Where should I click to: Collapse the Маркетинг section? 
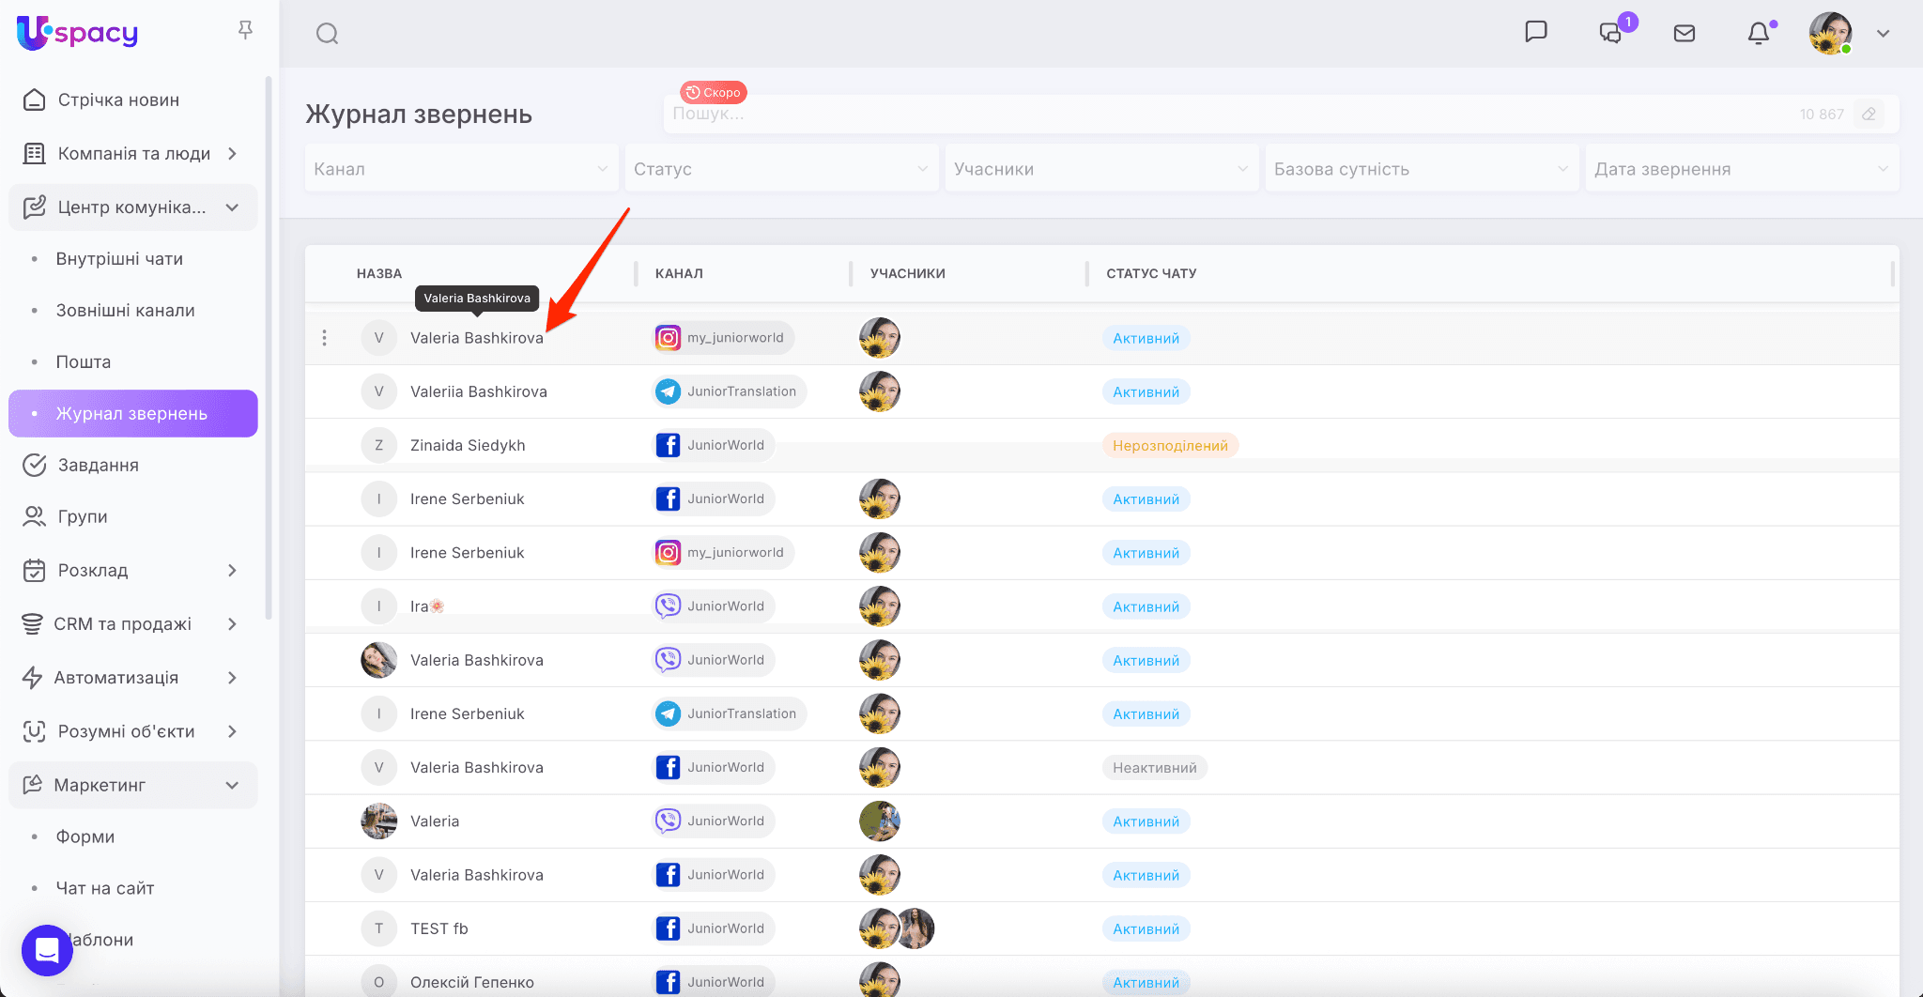tap(232, 785)
